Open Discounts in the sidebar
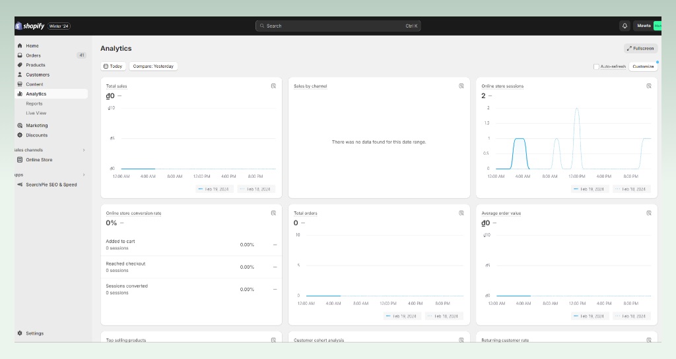The width and height of the screenshot is (676, 359). pos(37,135)
